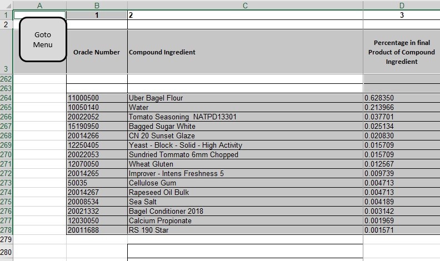Viewport: 440px width, 261px height.
Task: Click Wheat Gluten cell
Action: click(245, 164)
